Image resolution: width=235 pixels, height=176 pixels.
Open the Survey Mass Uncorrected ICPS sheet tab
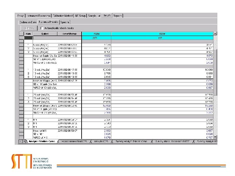tap(172, 141)
